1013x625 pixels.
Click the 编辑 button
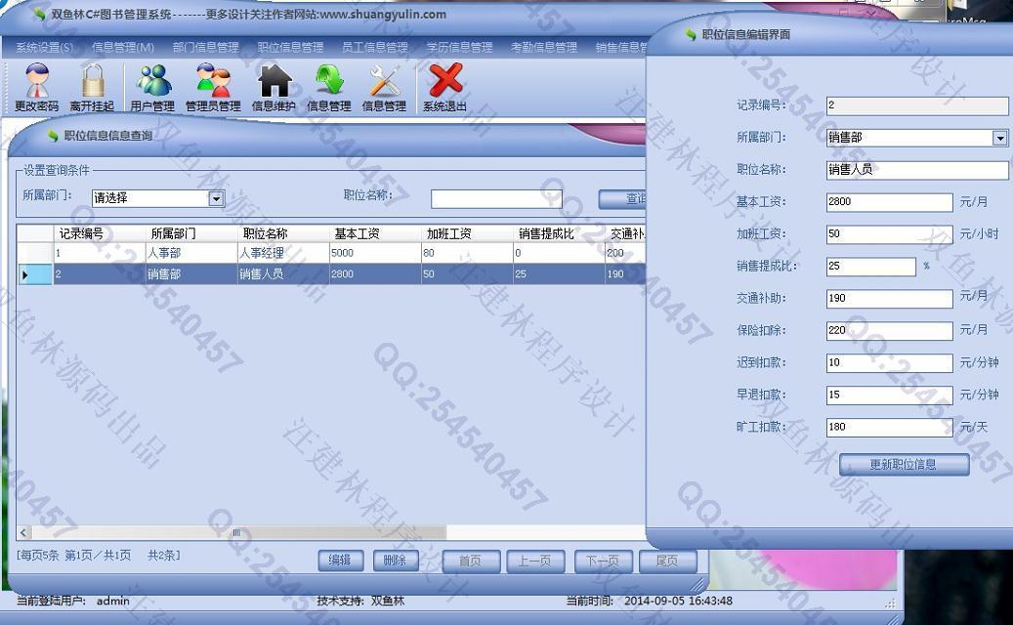341,561
